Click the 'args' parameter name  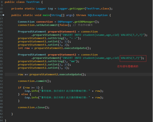tap(69, 15)
